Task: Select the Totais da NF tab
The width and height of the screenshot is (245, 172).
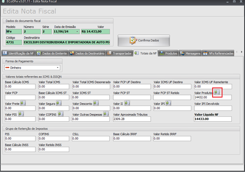Action: pyautogui.click(x=146, y=53)
